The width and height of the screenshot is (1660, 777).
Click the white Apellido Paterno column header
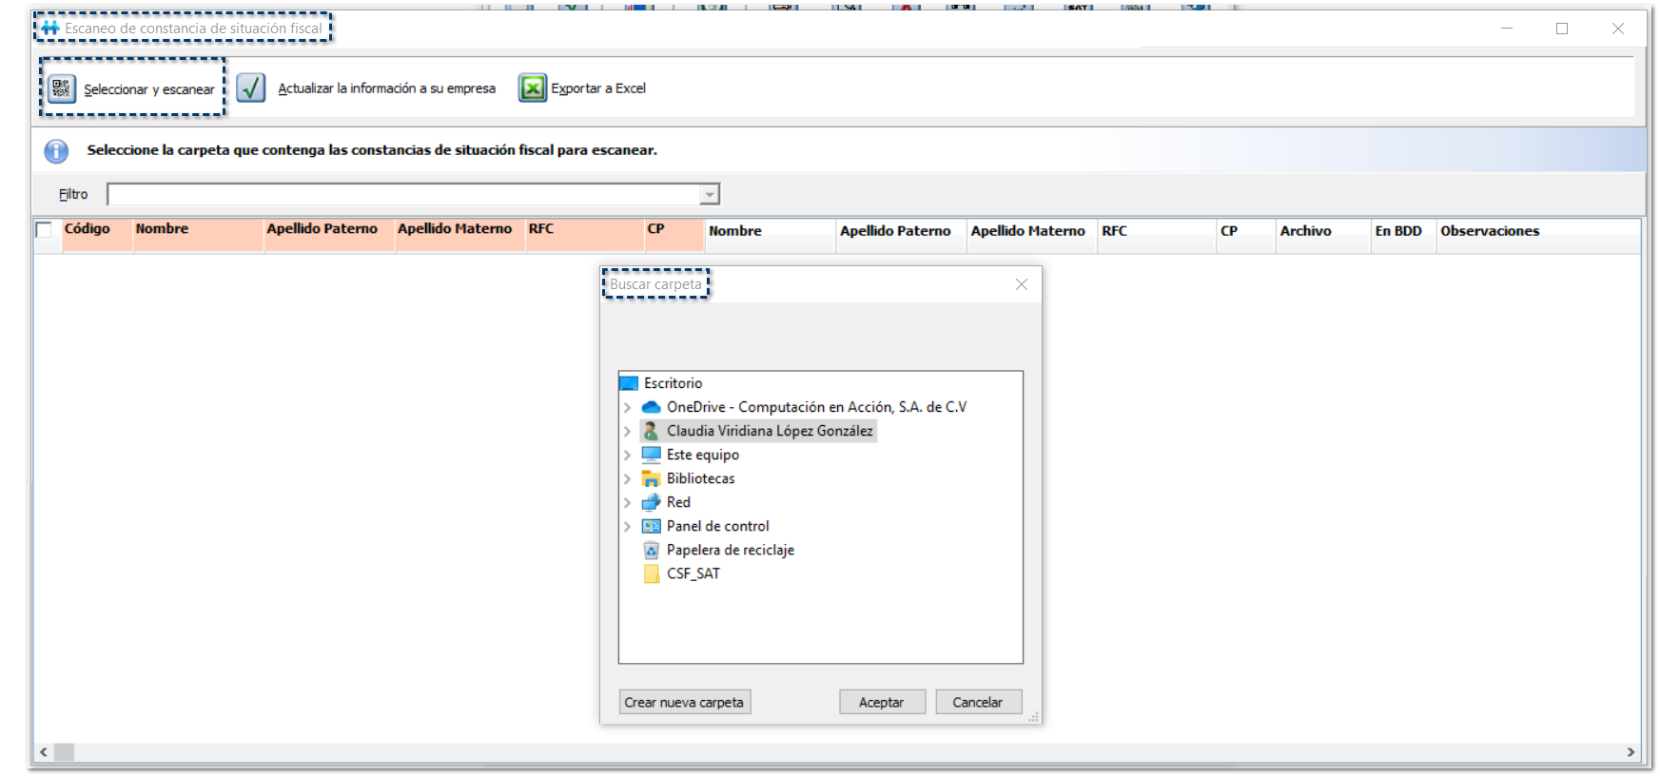tap(902, 236)
